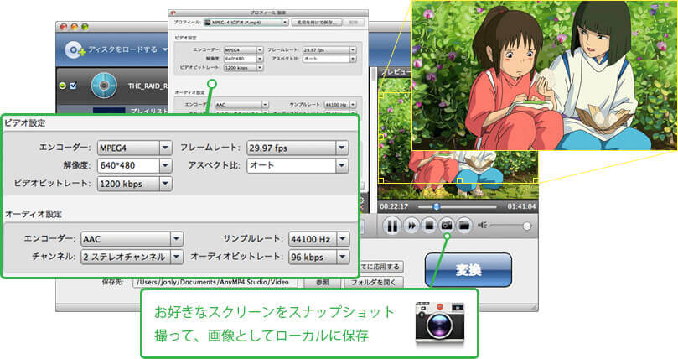Open 29.97 fps frame rate dropdown in magnified panel
678x359 pixels.
pyautogui.click(x=298, y=148)
